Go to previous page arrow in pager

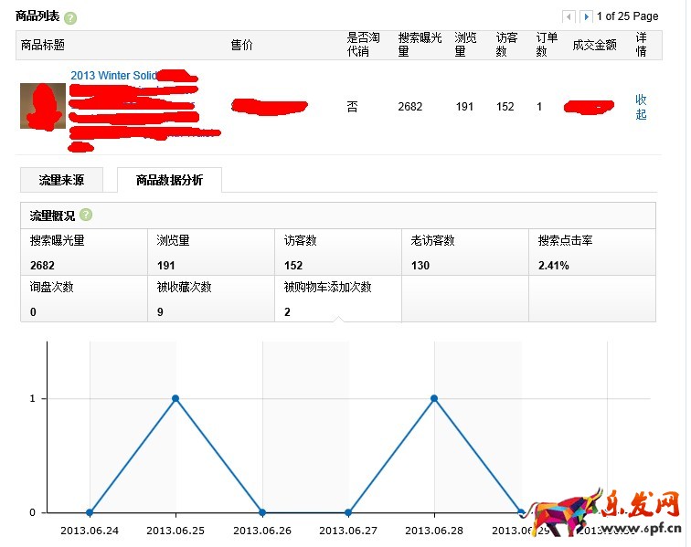569,16
